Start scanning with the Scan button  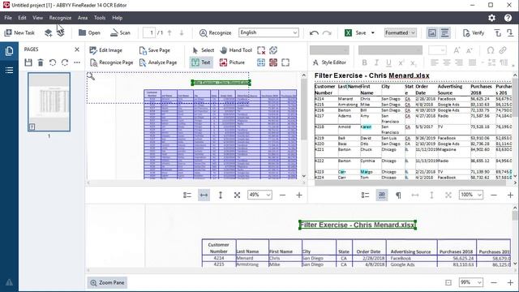click(120, 32)
